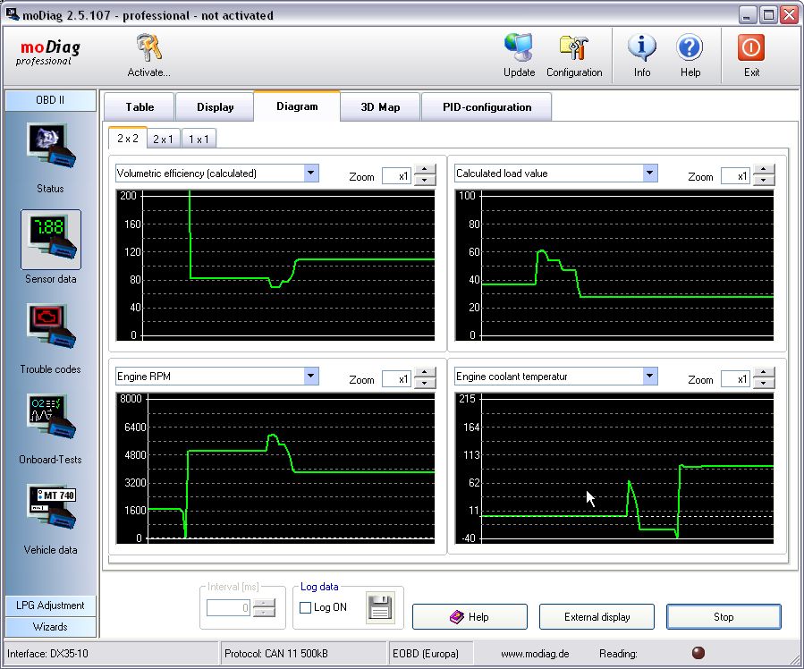Click the External display button
The height and width of the screenshot is (669, 804).
[597, 617]
